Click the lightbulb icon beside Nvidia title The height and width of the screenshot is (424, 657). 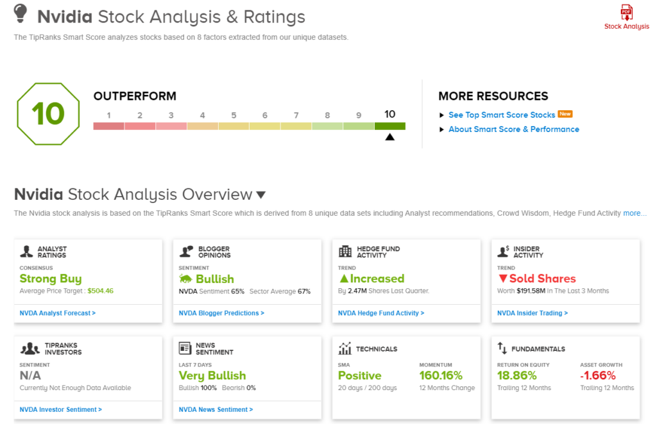[x=21, y=13]
